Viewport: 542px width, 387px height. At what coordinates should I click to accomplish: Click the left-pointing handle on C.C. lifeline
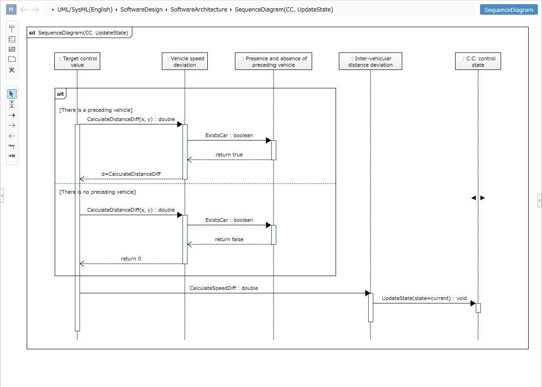(474, 198)
